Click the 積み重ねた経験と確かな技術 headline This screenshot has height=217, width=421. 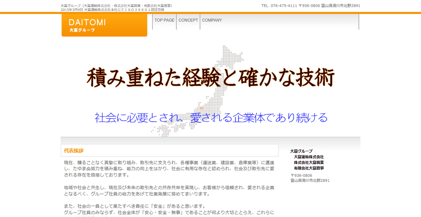pos(210,78)
